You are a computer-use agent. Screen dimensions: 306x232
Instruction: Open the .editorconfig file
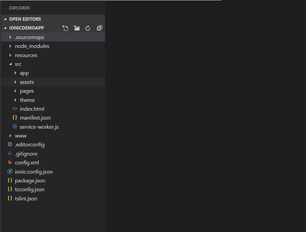[x=30, y=145]
